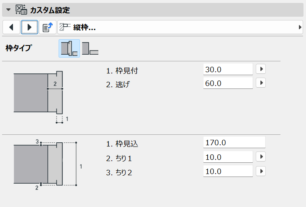
Task: Click the ちり1 value field
Action: tap(228, 157)
